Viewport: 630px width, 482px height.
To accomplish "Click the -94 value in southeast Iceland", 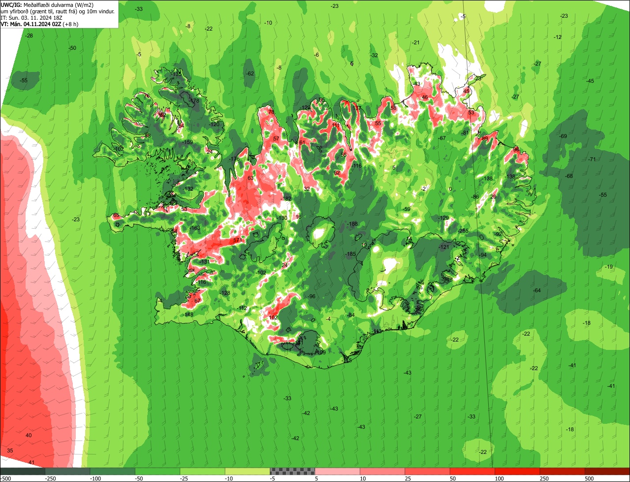I will (483, 255).
